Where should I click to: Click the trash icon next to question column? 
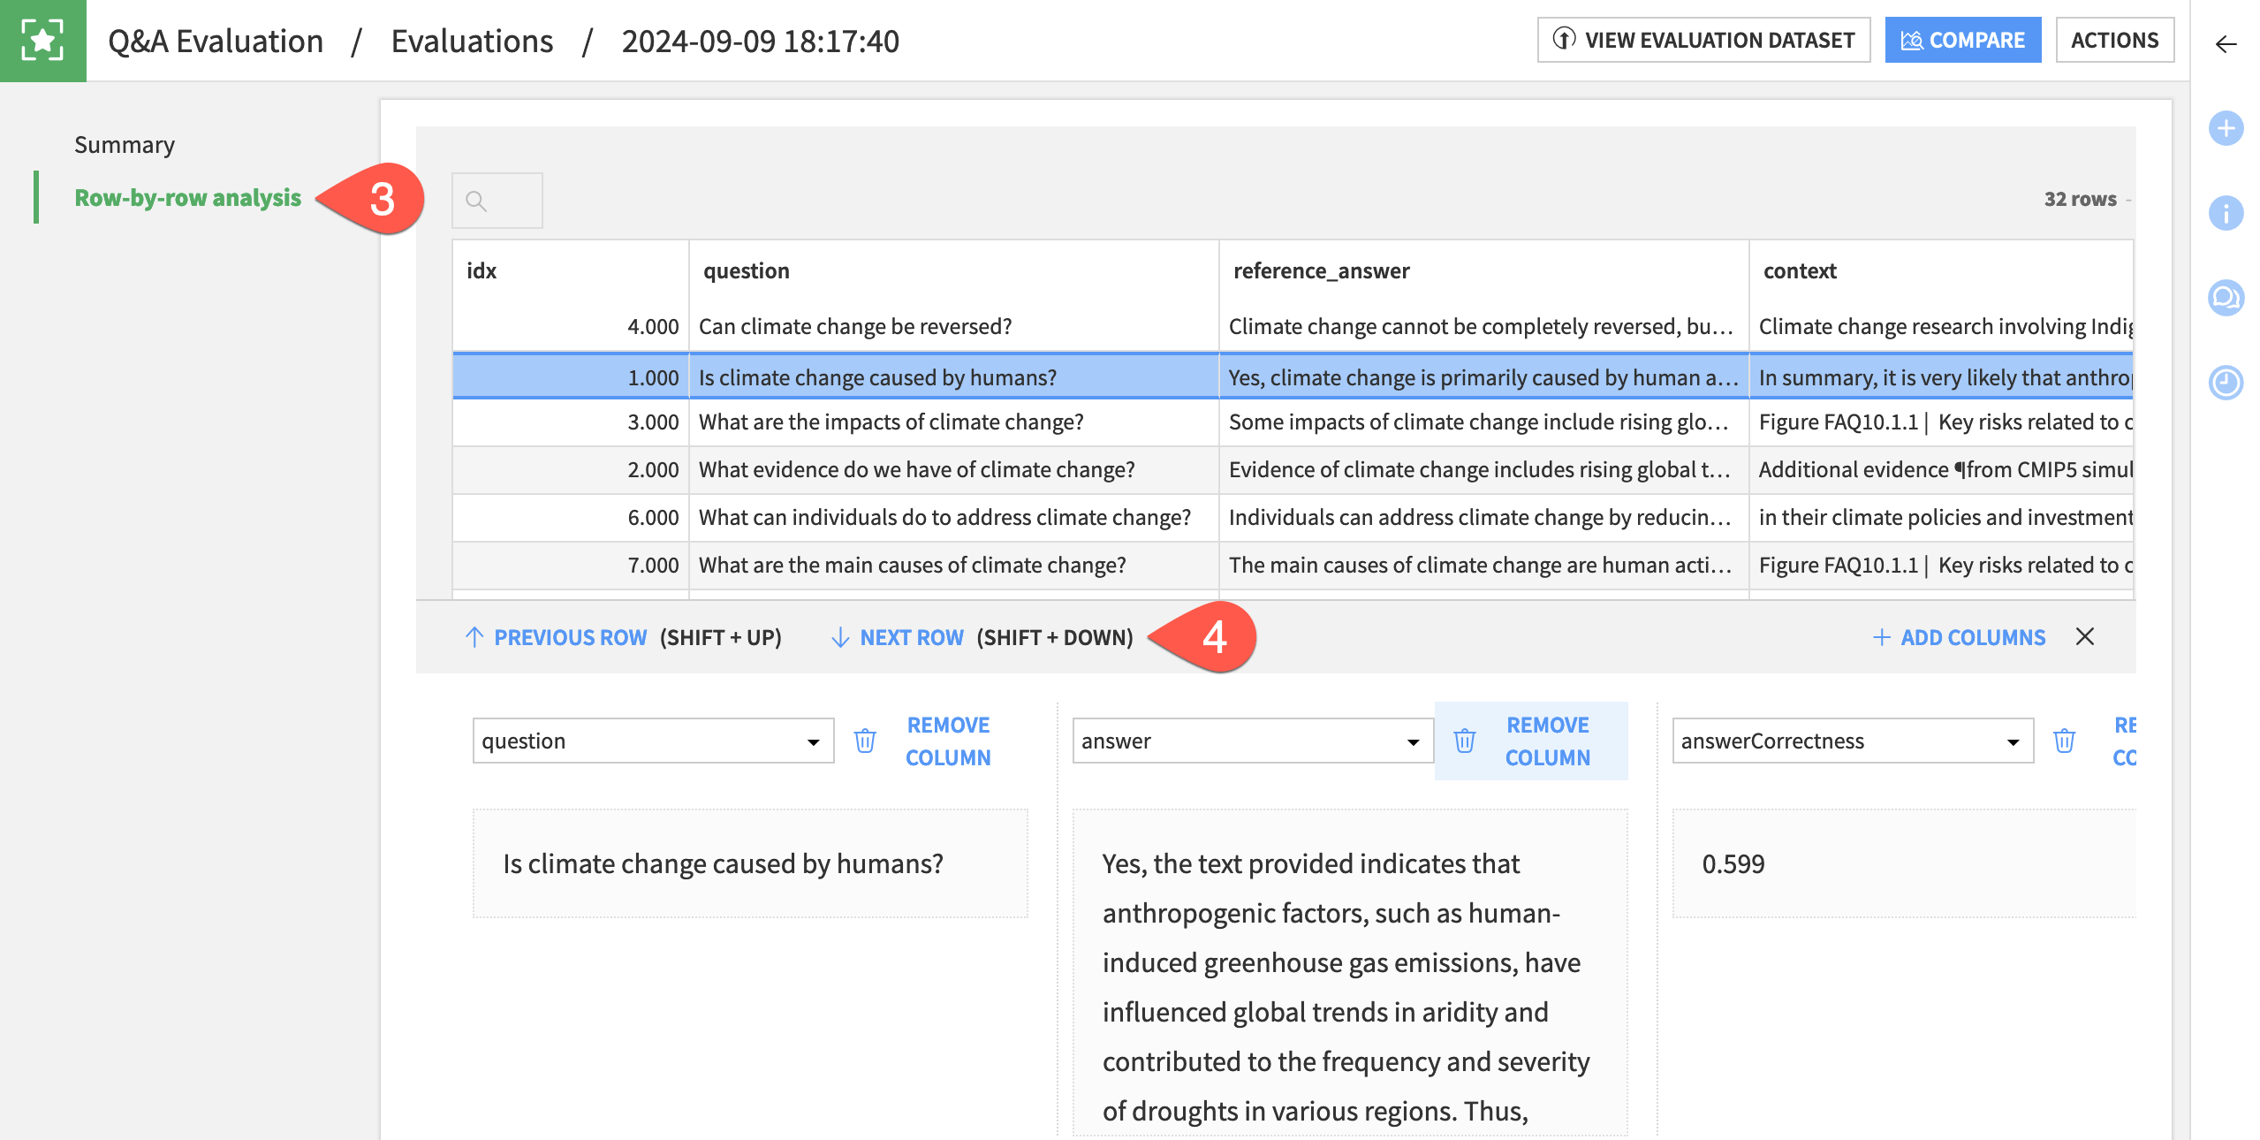865,741
